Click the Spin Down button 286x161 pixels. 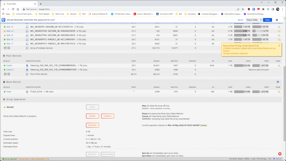[x=108, y=154]
